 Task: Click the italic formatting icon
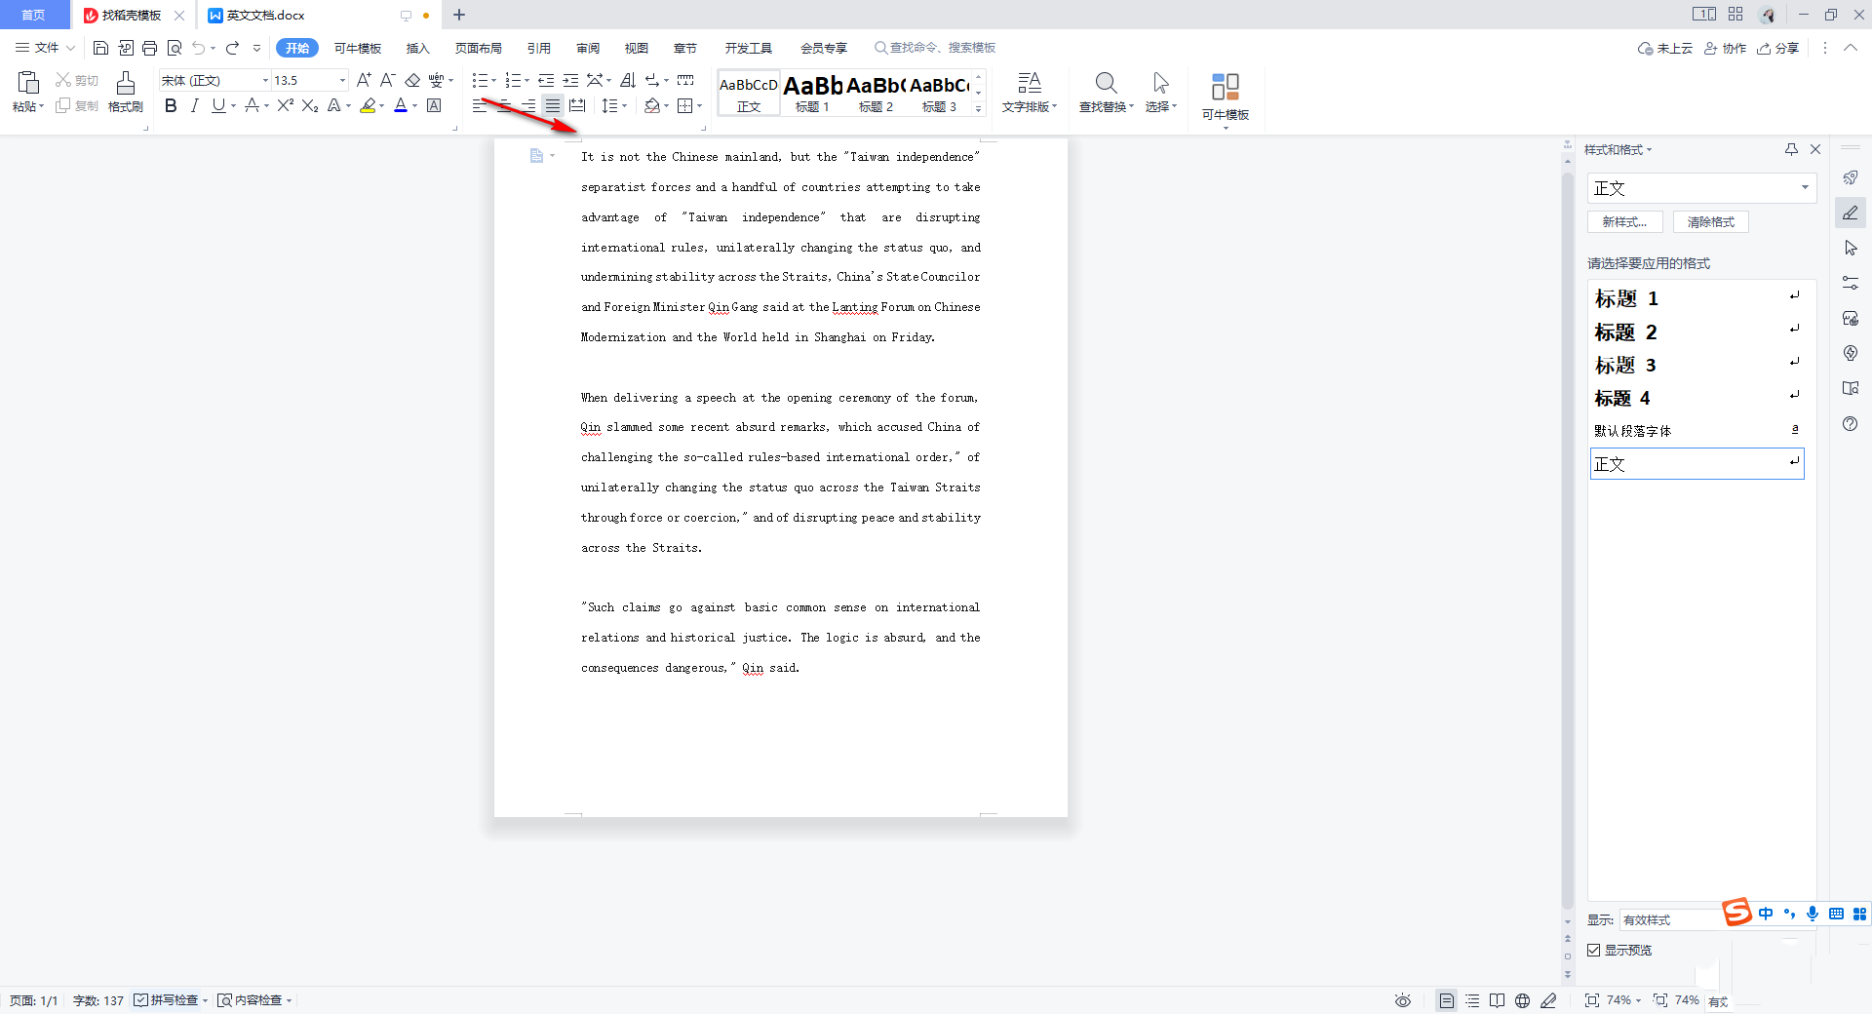194,105
